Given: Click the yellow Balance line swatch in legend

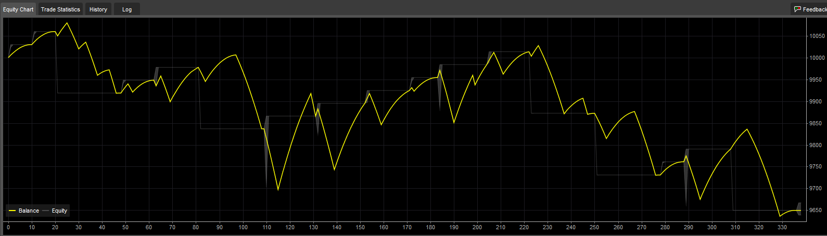Looking at the screenshot, I should [12, 211].
